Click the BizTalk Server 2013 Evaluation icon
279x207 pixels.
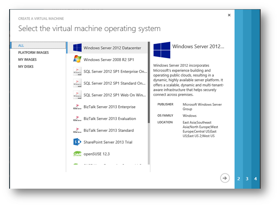pos(77,118)
